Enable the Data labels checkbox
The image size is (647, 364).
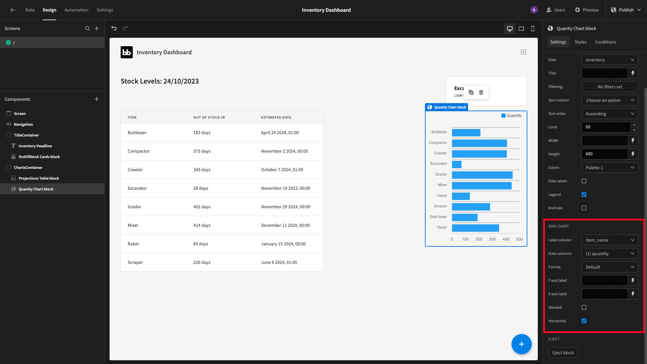[584, 181]
